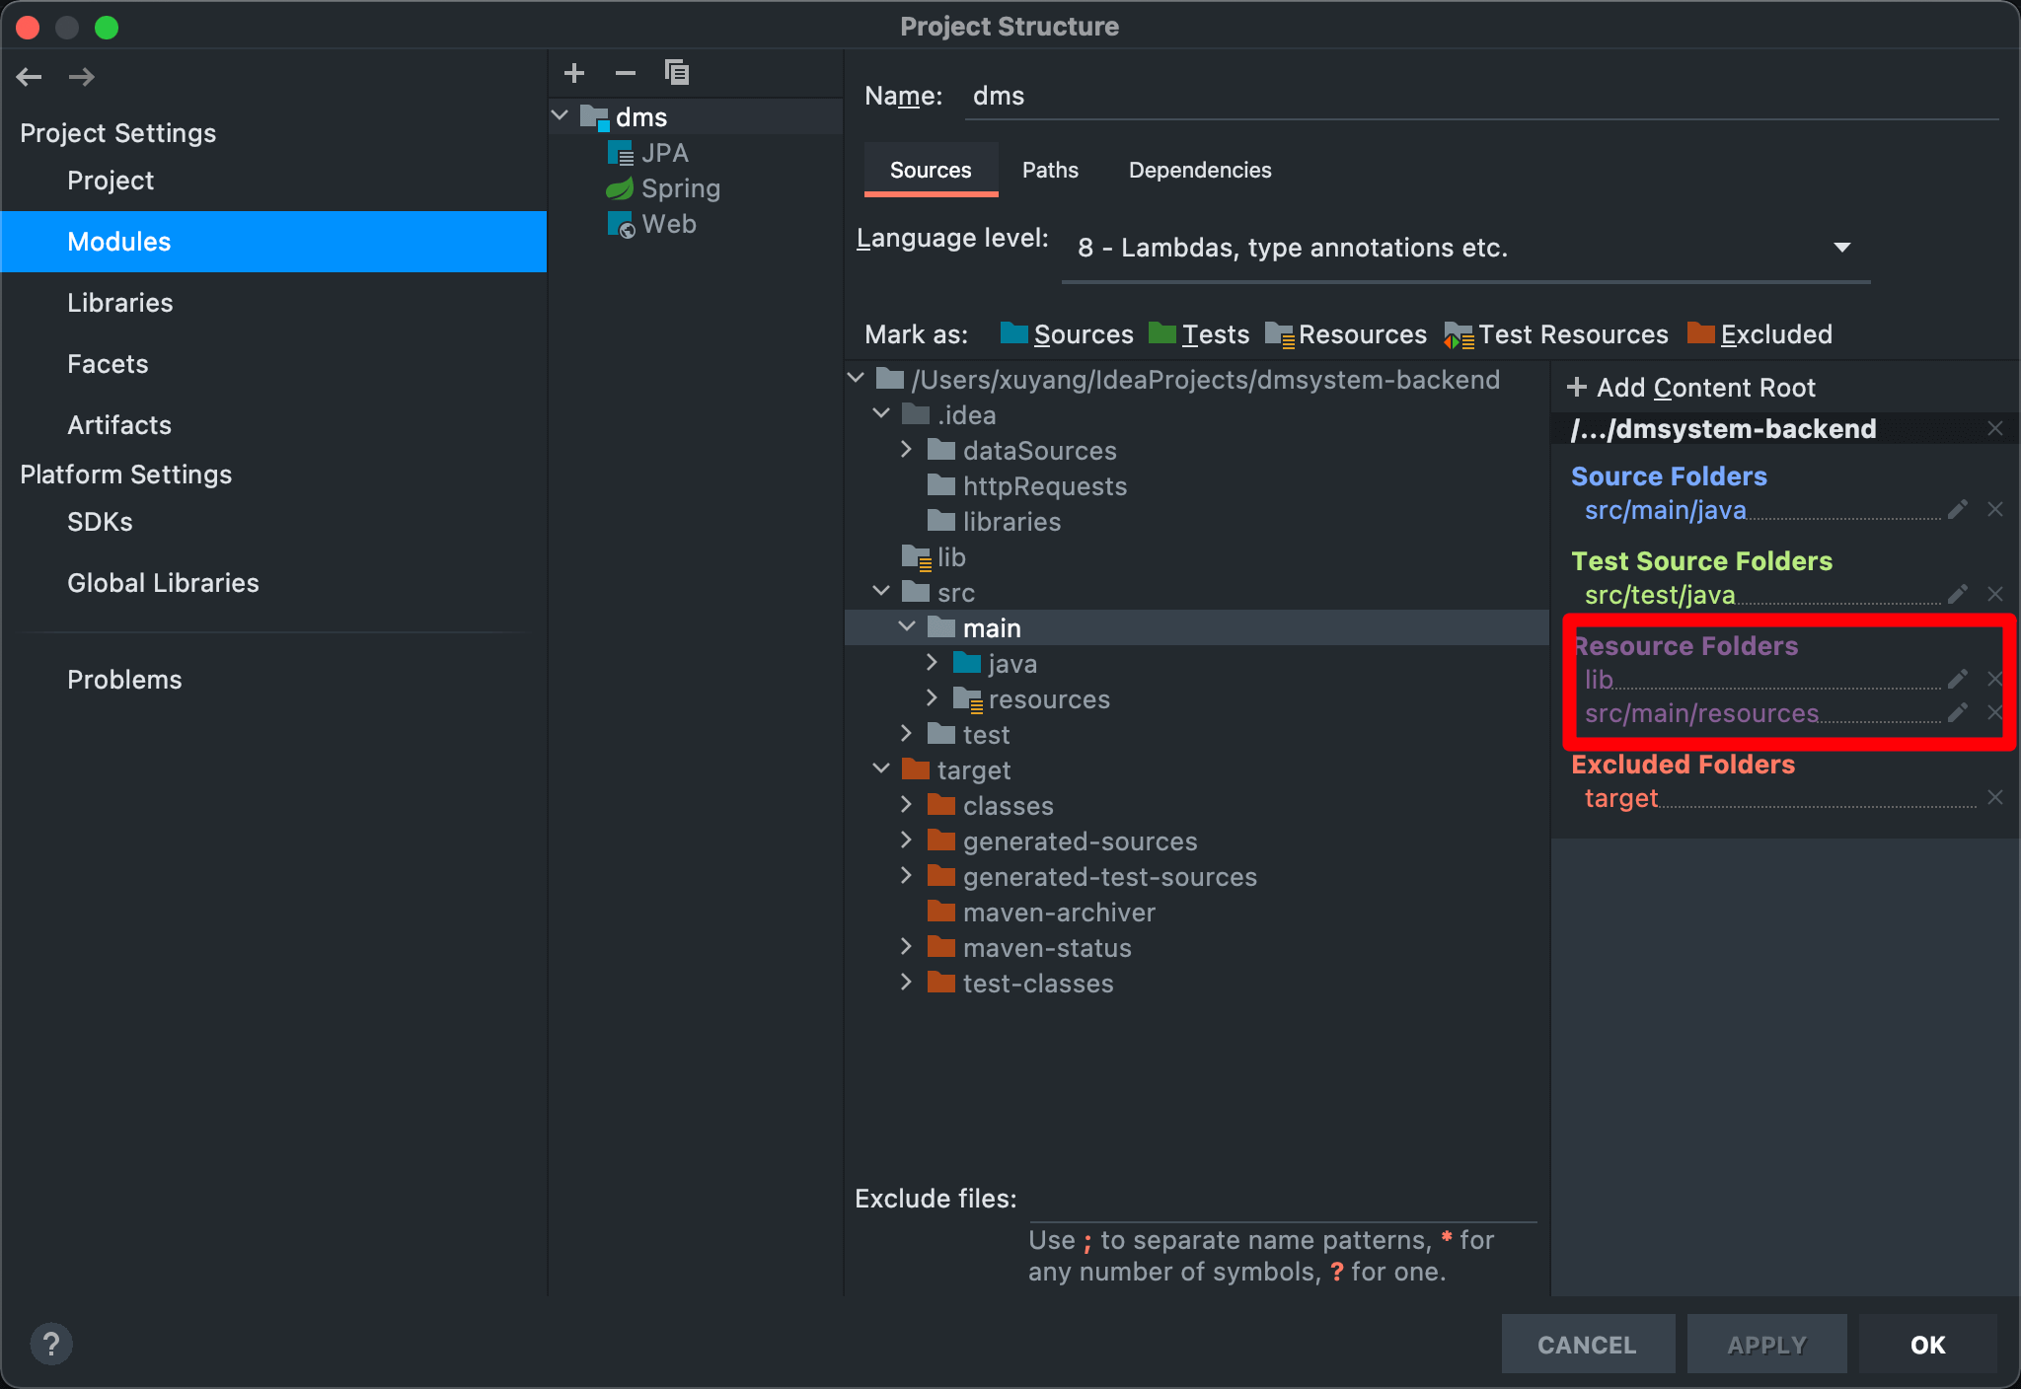Switch to the Dependencies tab
Screen dimensions: 2021x1389
coord(1199,170)
